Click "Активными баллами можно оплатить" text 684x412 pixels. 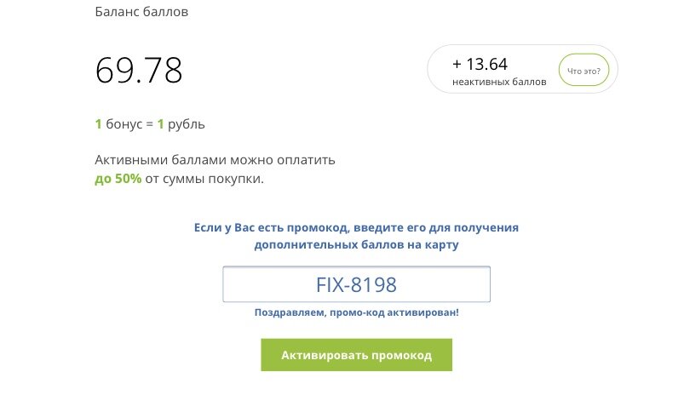[x=215, y=160]
